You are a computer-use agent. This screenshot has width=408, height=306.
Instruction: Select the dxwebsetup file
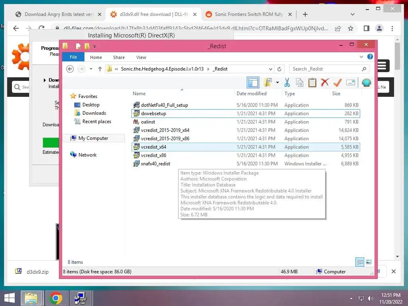point(245,114)
